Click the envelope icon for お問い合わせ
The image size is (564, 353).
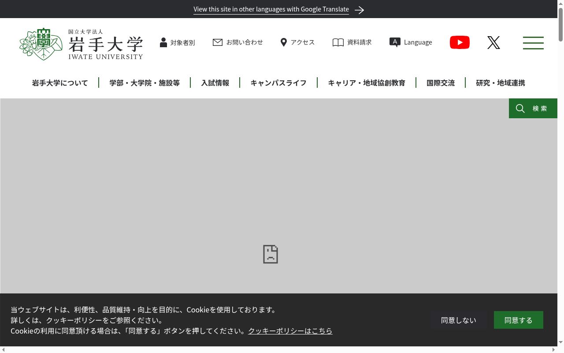[x=218, y=42]
